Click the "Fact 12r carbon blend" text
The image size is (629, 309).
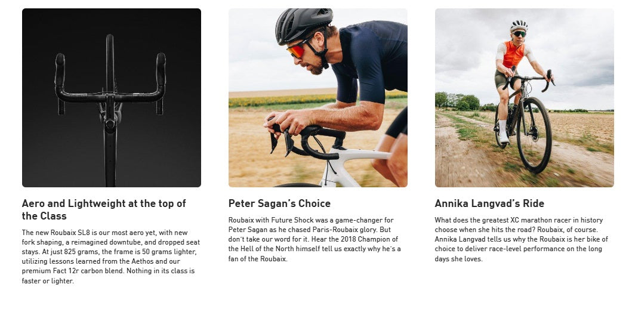[x=81, y=271]
